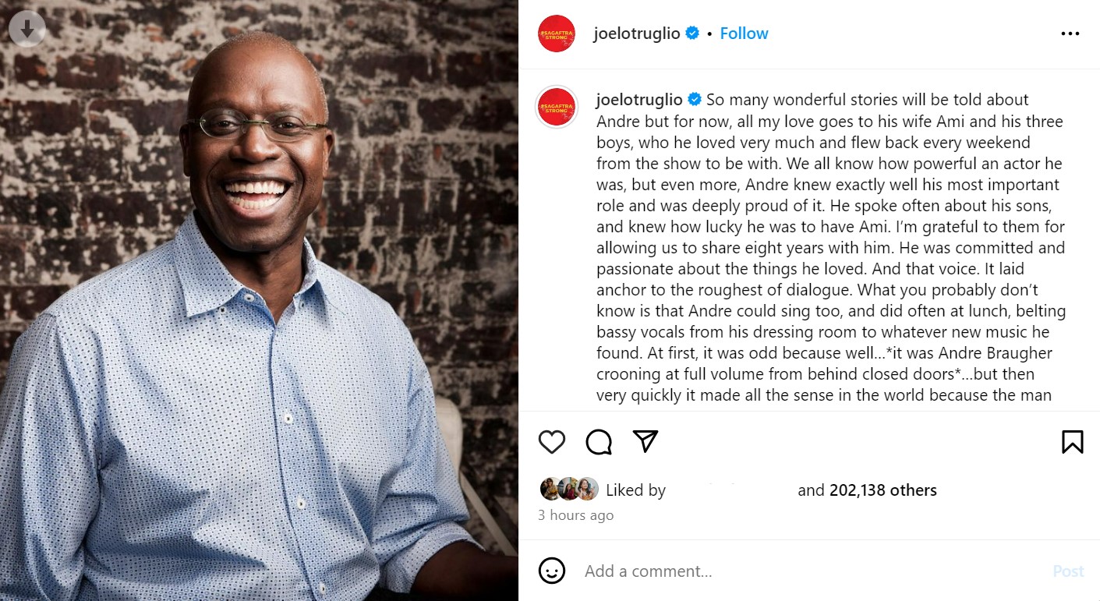Open the emoji picker smiley icon

[552, 571]
